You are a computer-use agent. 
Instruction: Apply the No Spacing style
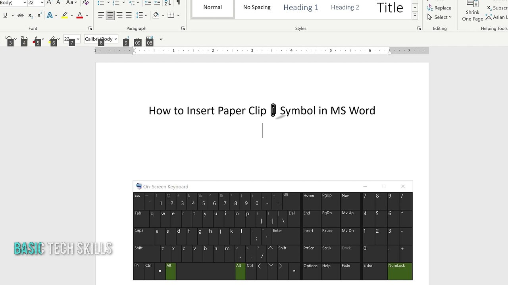click(x=257, y=8)
